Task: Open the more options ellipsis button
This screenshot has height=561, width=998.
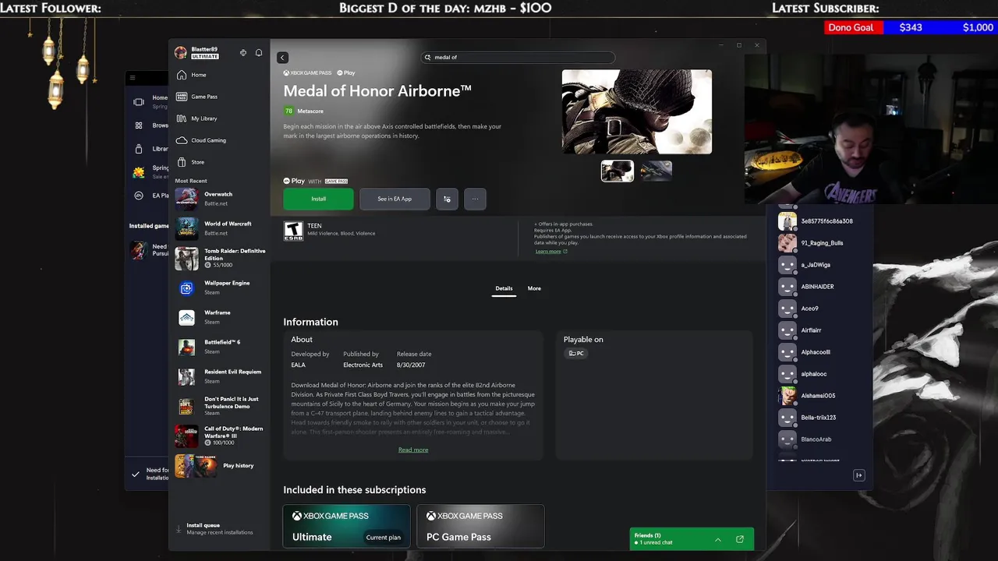Action: point(475,199)
